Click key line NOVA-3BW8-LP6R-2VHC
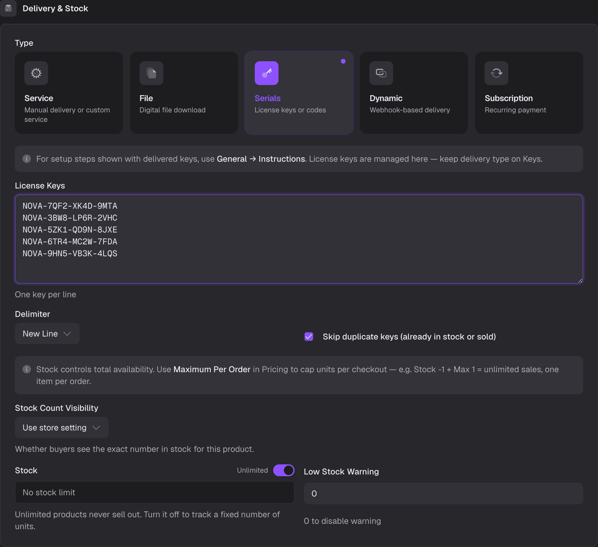The height and width of the screenshot is (547, 598). coord(70,218)
